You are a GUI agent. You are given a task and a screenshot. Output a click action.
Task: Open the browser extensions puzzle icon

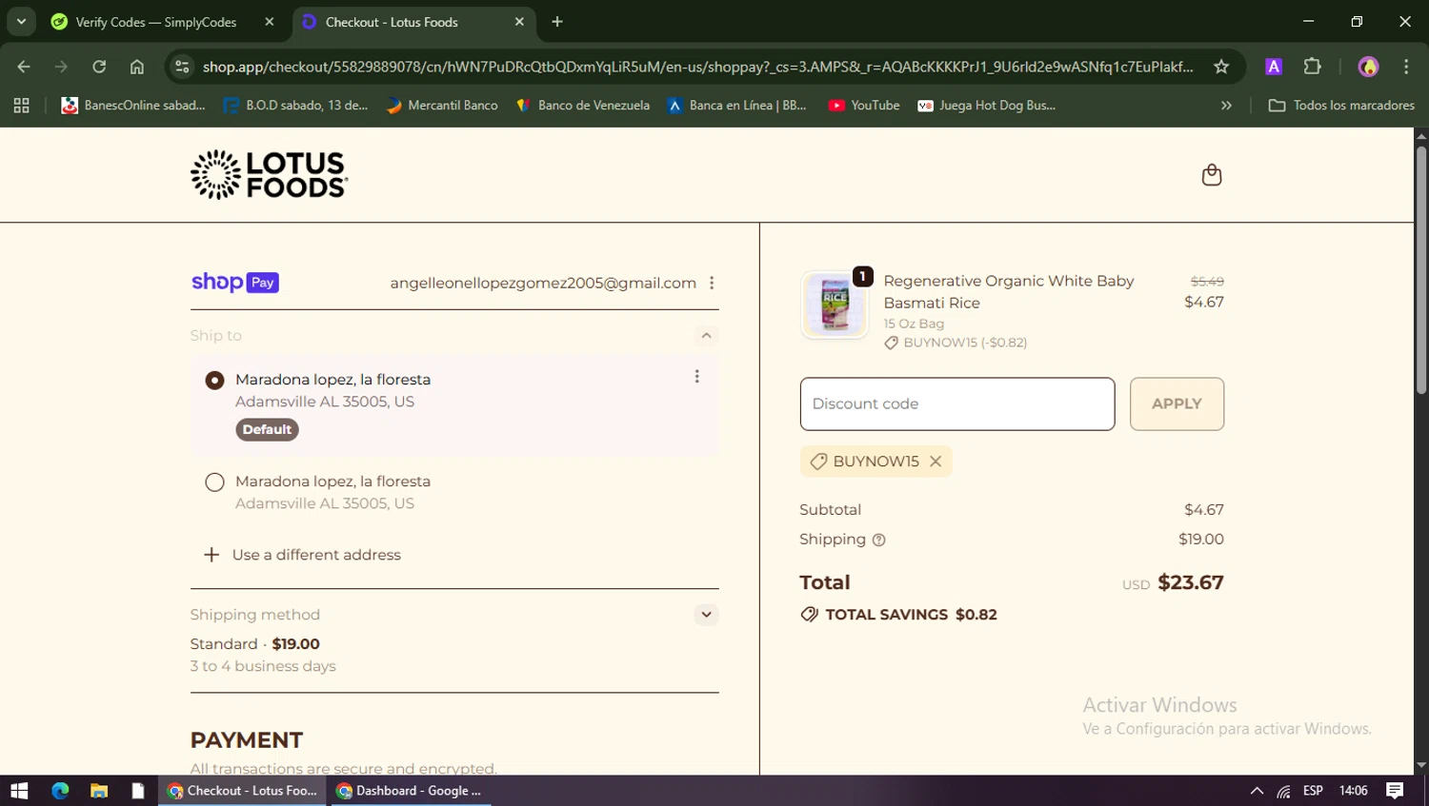[x=1313, y=67]
